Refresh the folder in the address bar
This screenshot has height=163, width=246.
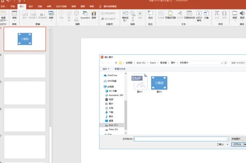[226, 63]
